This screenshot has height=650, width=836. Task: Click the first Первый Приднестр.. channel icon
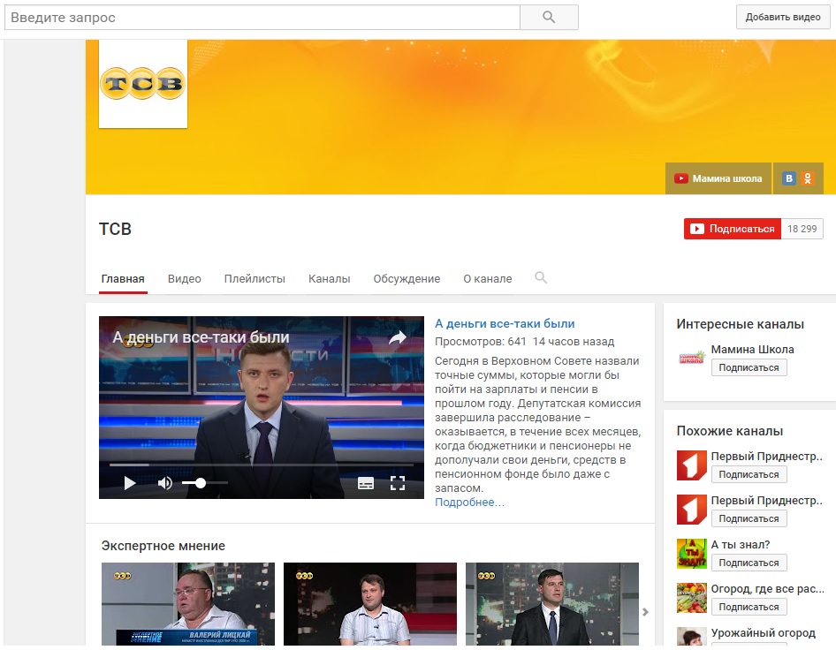click(x=692, y=465)
